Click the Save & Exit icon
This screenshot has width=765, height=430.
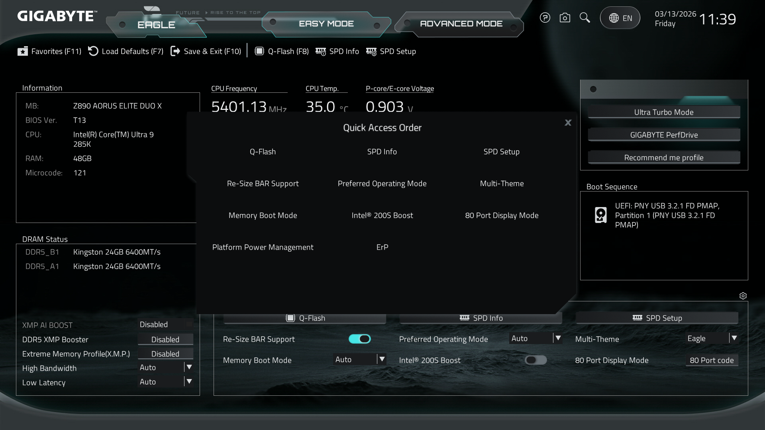coord(175,51)
